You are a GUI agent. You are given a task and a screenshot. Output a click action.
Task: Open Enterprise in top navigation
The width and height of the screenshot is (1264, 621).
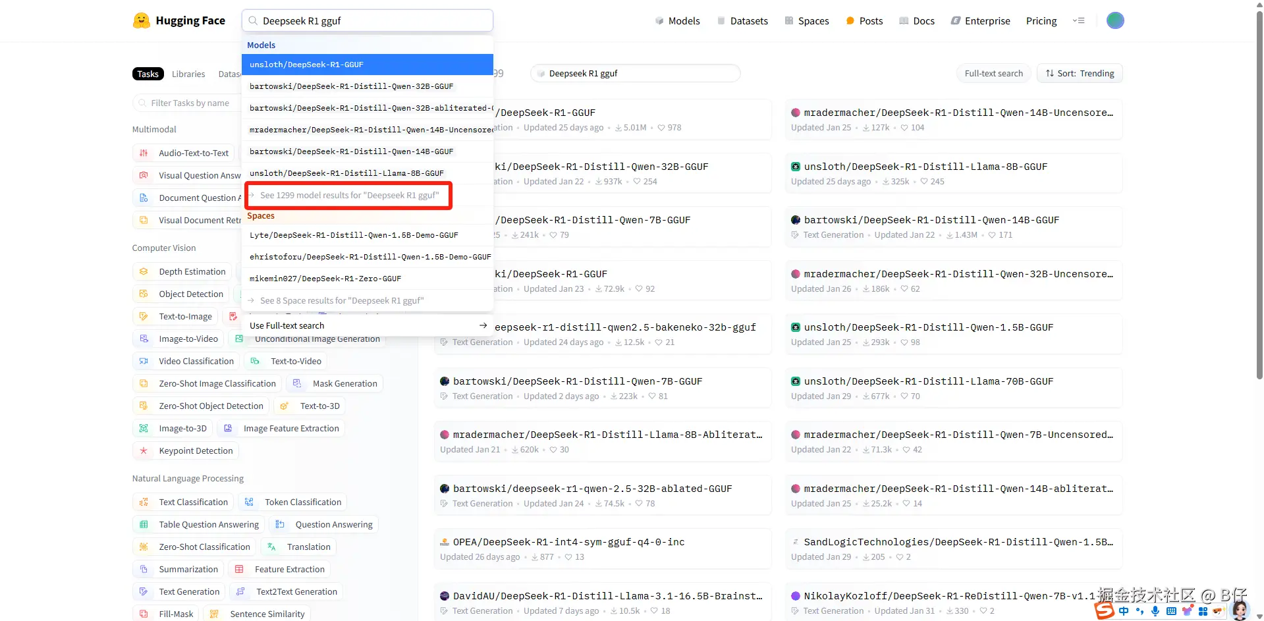coord(981,20)
